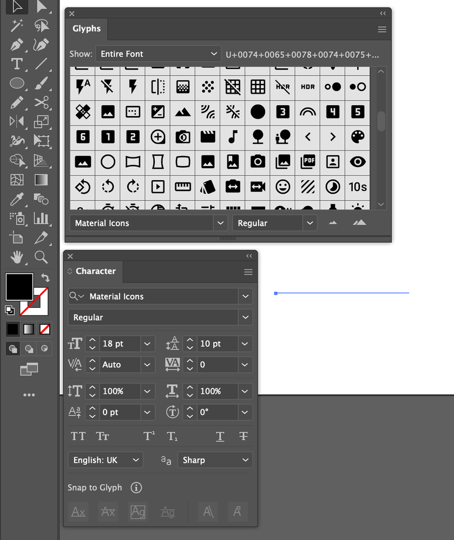The image size is (454, 540).
Task: Select the Lasso tool
Action: (x=41, y=25)
